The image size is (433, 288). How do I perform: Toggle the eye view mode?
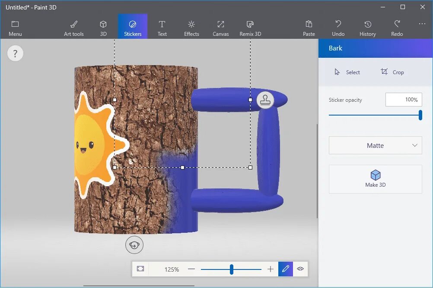tap(300, 269)
